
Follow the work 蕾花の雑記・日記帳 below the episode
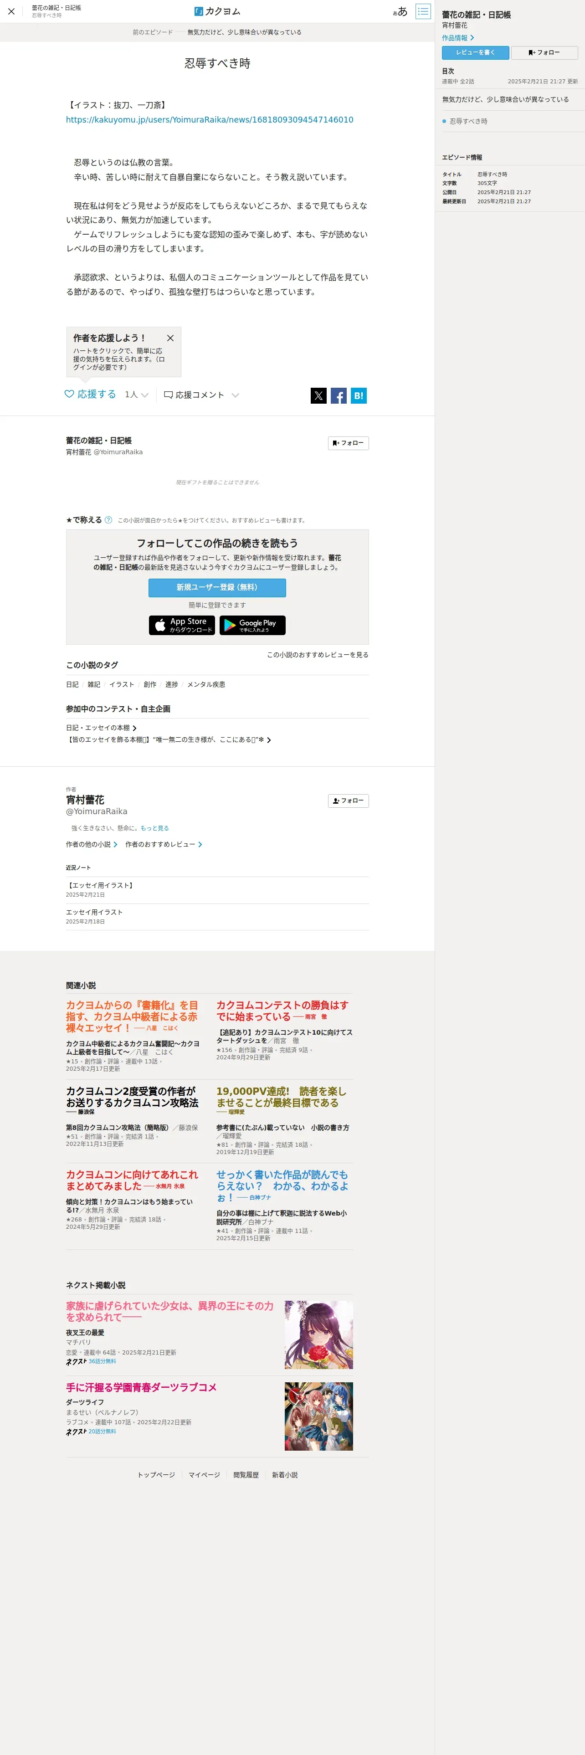tap(348, 443)
